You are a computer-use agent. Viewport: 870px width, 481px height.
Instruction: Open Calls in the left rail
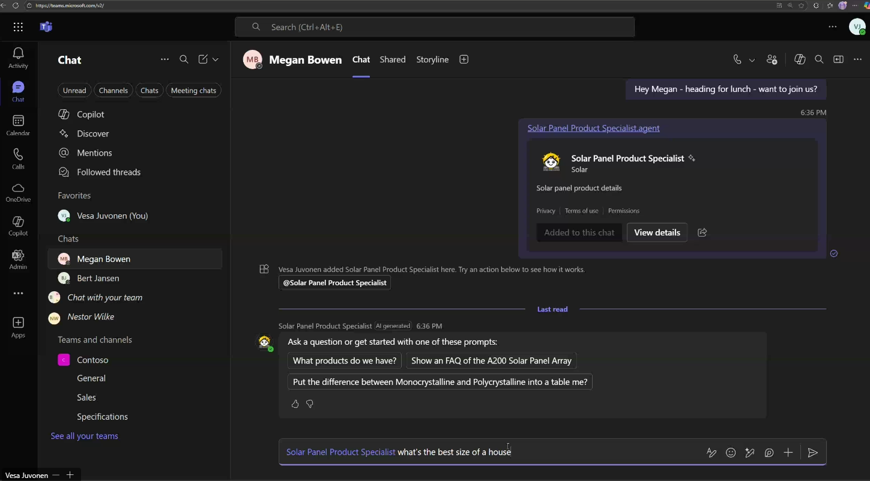tap(18, 159)
